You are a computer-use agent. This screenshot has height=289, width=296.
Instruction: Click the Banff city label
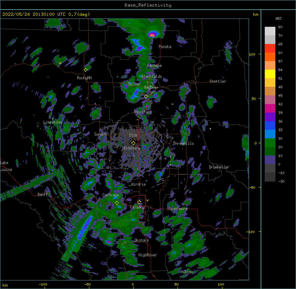tap(43, 195)
